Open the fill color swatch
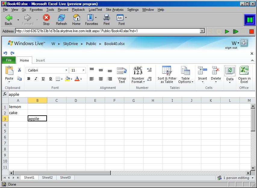257x188 pixels. pos(68,78)
